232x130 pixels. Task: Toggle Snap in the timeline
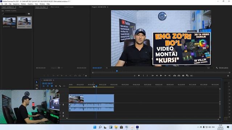[47, 86]
